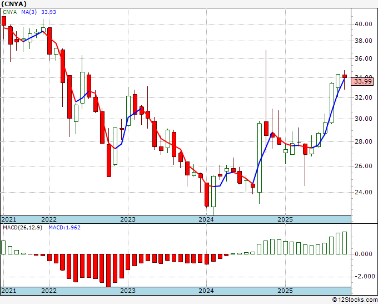
Task: Click 2023 on the MACD timeline
Action: coord(128,291)
